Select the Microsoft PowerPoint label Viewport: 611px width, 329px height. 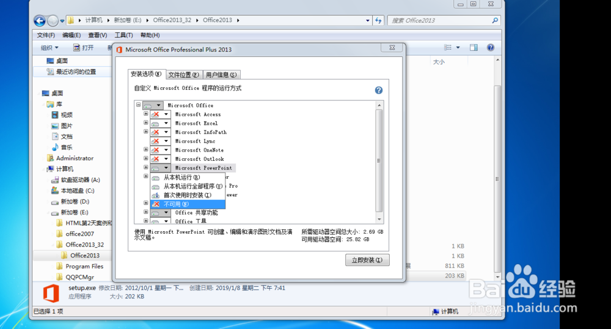tap(203, 168)
